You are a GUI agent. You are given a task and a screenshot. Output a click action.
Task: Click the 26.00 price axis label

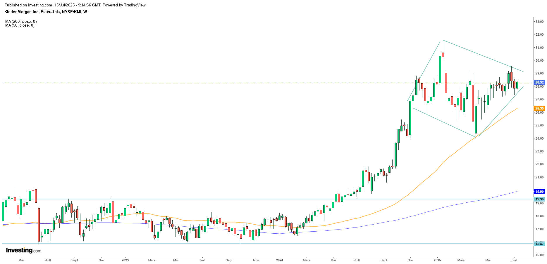tap(539, 112)
